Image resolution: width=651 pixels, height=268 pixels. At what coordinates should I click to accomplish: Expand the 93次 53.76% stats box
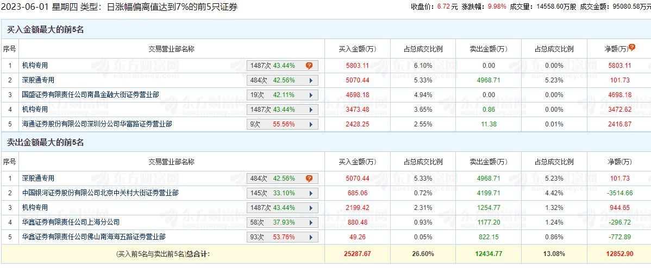[282, 237]
